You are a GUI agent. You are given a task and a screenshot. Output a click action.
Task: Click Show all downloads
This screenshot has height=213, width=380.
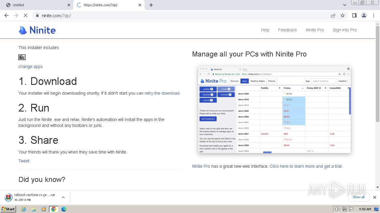pos(358,197)
